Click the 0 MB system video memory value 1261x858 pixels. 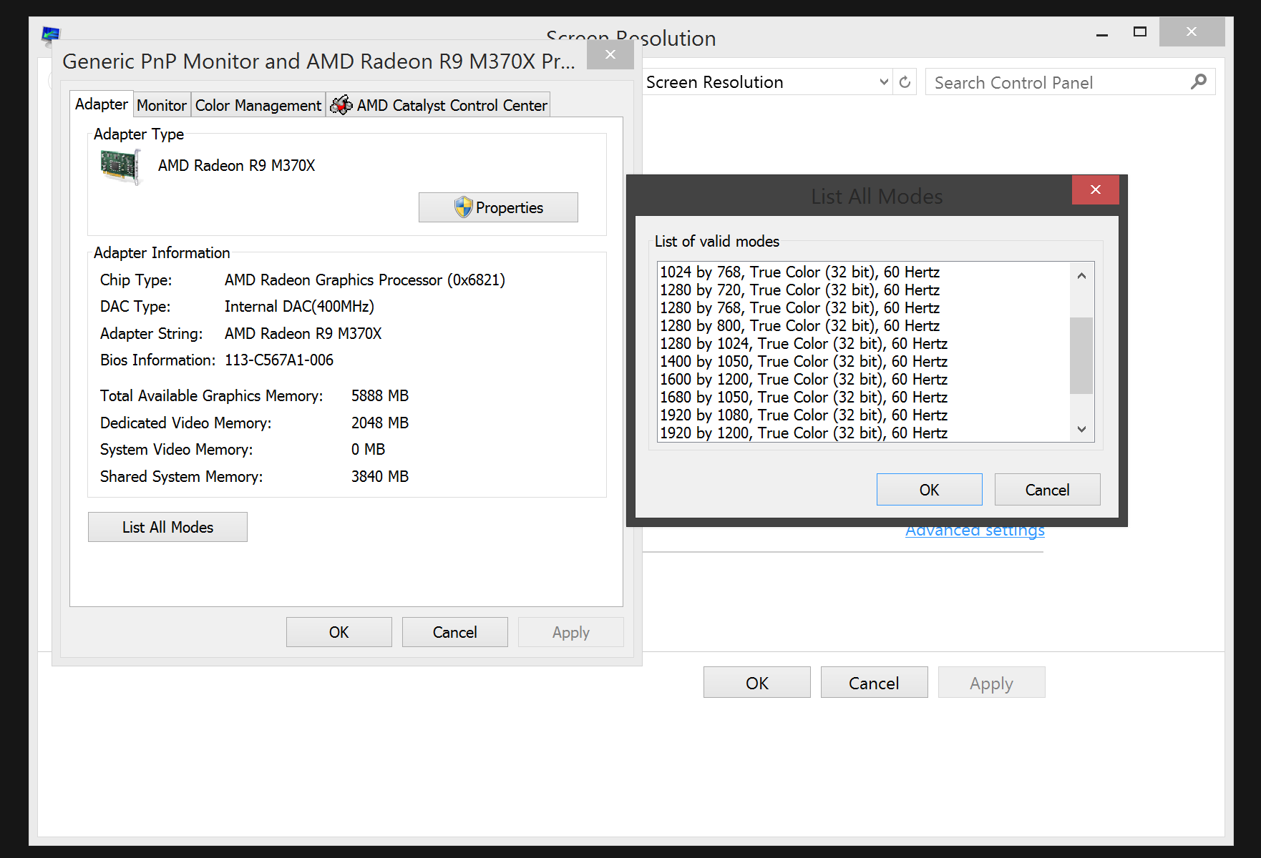(x=368, y=450)
